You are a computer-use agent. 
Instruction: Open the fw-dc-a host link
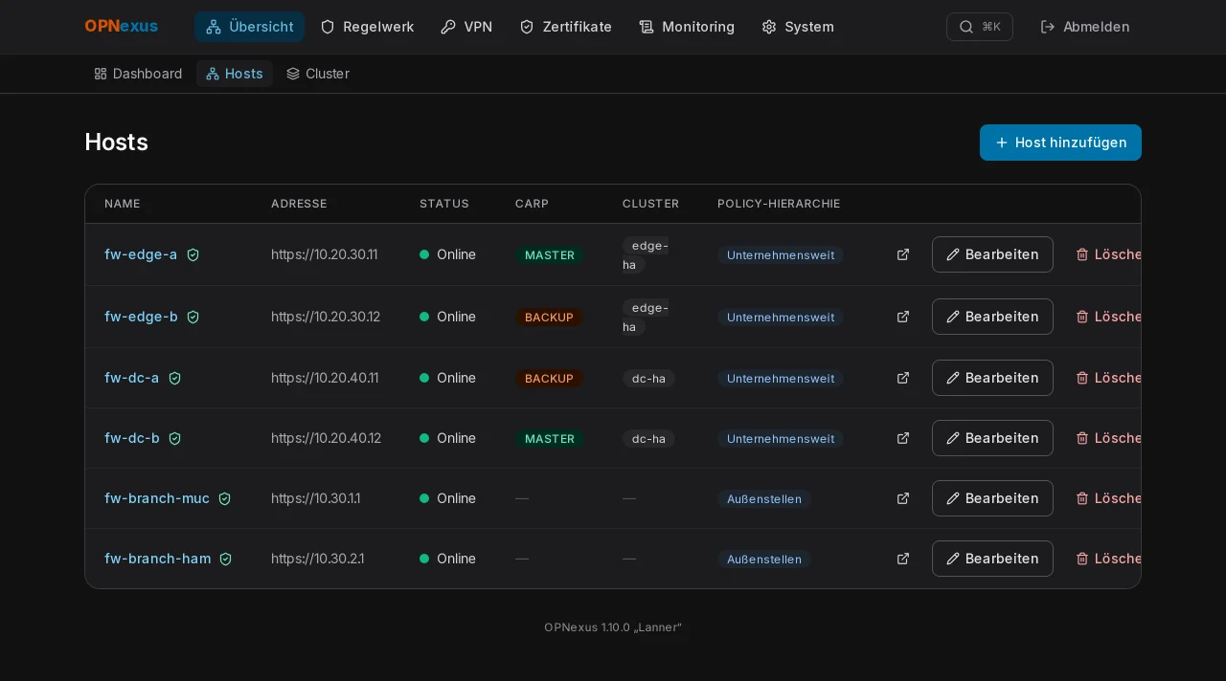(x=132, y=378)
